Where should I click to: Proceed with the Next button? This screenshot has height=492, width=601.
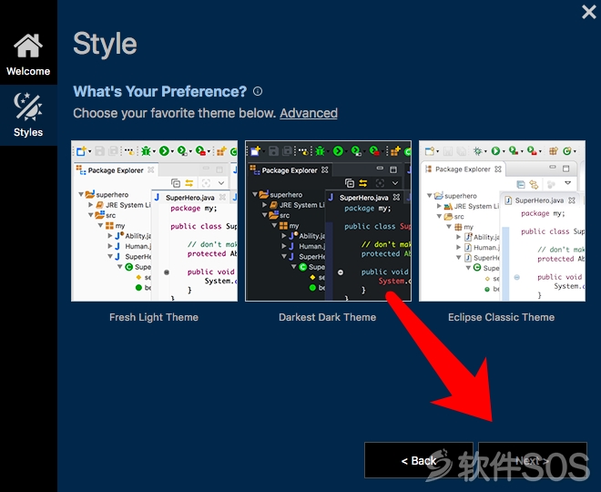tap(533, 460)
